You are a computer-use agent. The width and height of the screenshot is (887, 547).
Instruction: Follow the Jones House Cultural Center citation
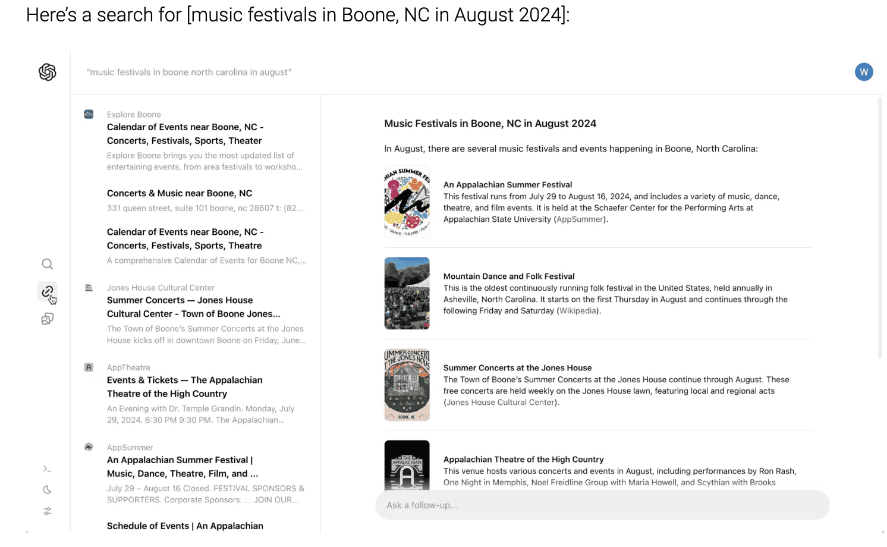(x=501, y=403)
